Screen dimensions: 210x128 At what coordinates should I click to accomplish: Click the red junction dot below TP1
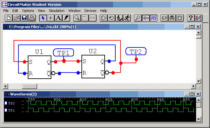(64, 61)
